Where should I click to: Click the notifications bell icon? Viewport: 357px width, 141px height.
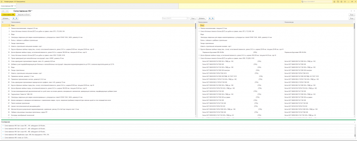click(x=335, y=1)
